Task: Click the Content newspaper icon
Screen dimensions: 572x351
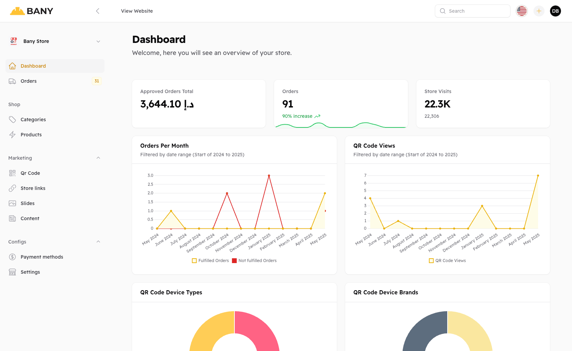Action: (x=12, y=218)
